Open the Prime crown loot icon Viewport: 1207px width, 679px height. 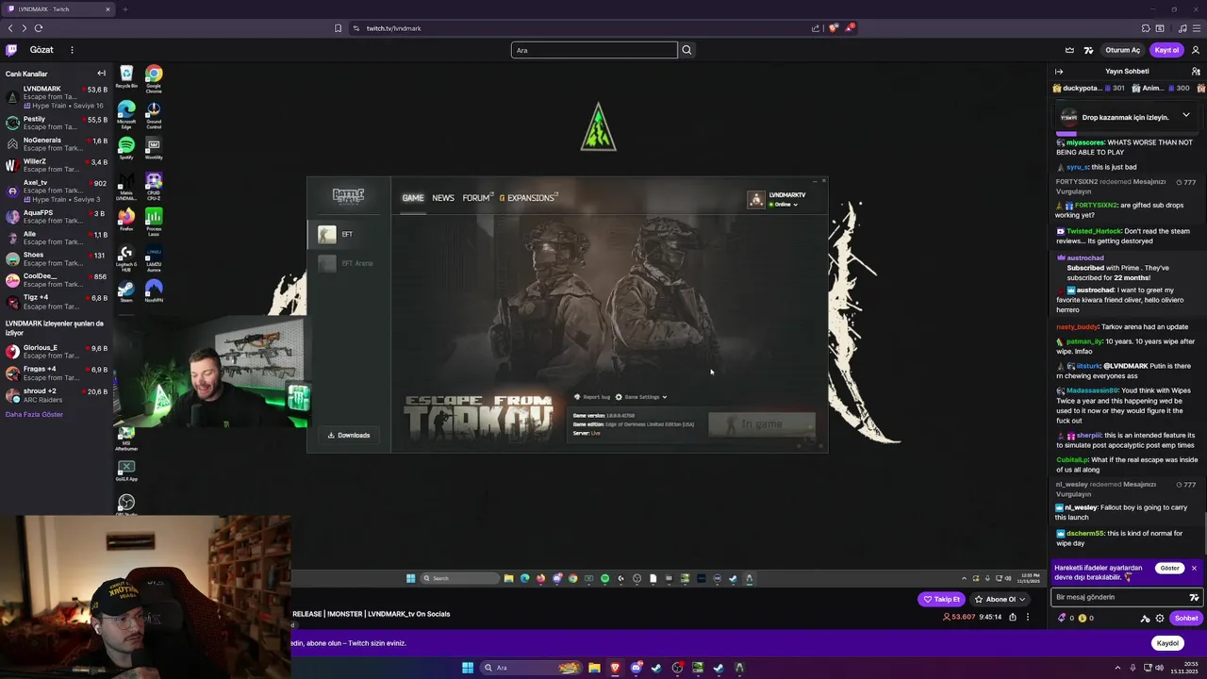[1069, 50]
